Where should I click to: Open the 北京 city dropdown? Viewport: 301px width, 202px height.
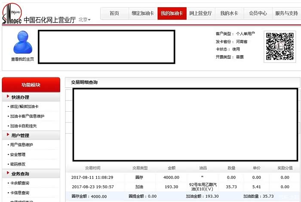coord(85,20)
